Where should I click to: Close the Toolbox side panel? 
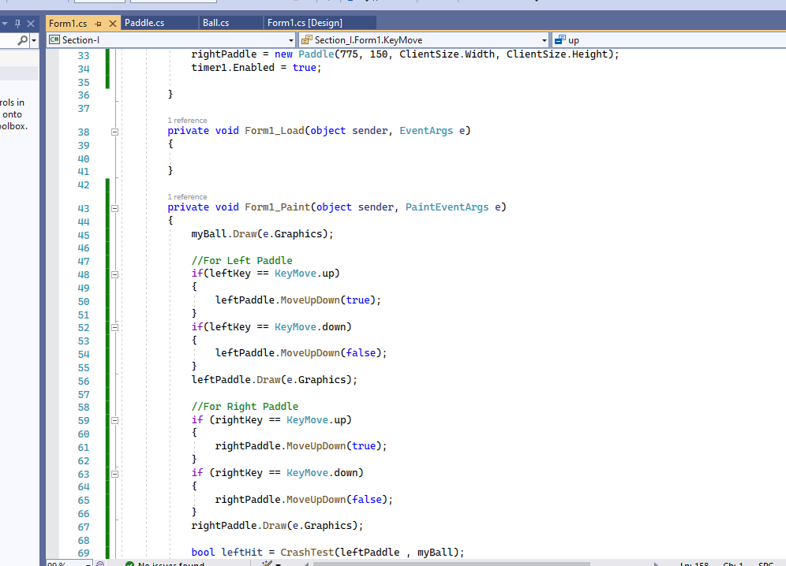pyautogui.click(x=31, y=24)
